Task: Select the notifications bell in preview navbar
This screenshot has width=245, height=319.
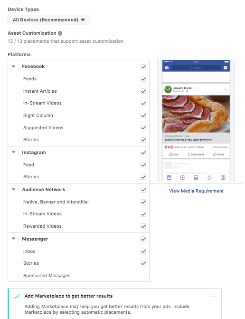Action: pos(209,178)
